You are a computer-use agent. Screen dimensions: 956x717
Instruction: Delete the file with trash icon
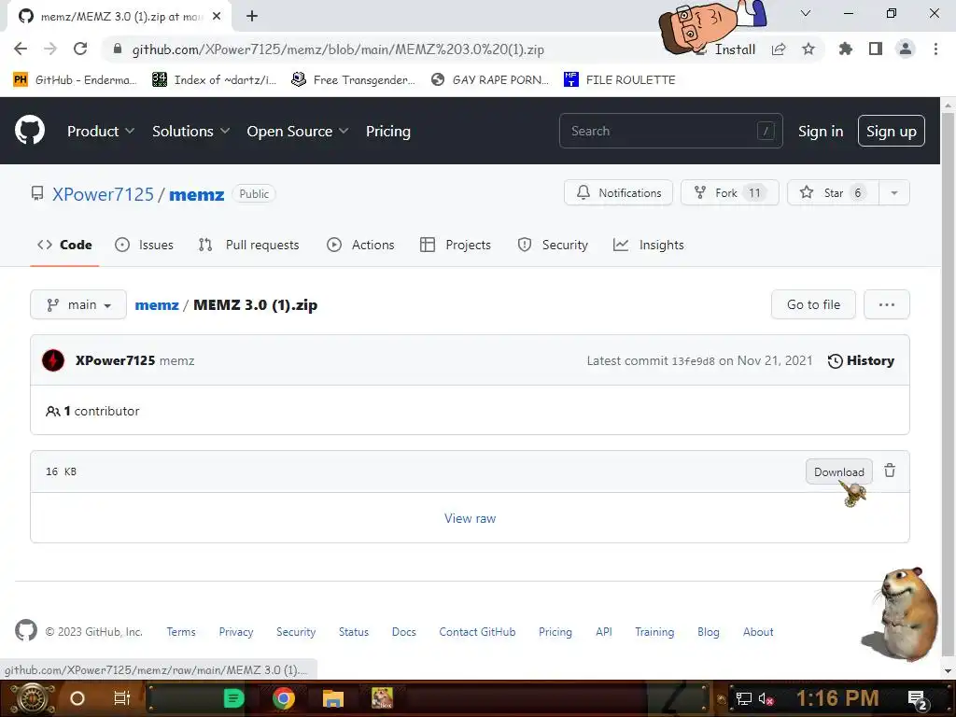pyautogui.click(x=890, y=471)
